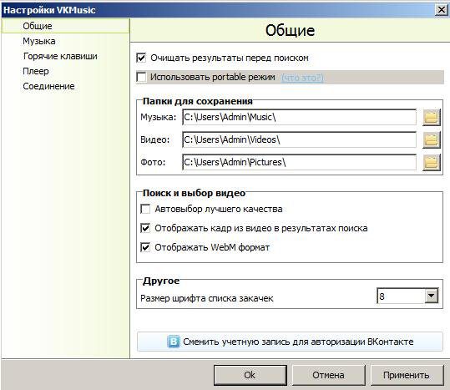The width and height of the screenshot is (450, 390).
Task: Browse folder for Фото save path
Action: [432, 162]
